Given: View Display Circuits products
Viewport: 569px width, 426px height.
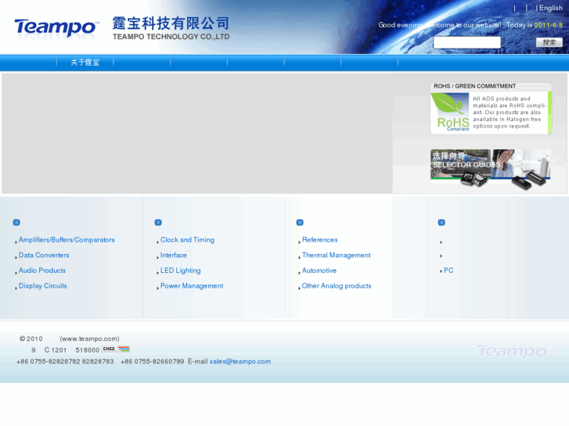Looking at the screenshot, I should pyautogui.click(x=43, y=285).
